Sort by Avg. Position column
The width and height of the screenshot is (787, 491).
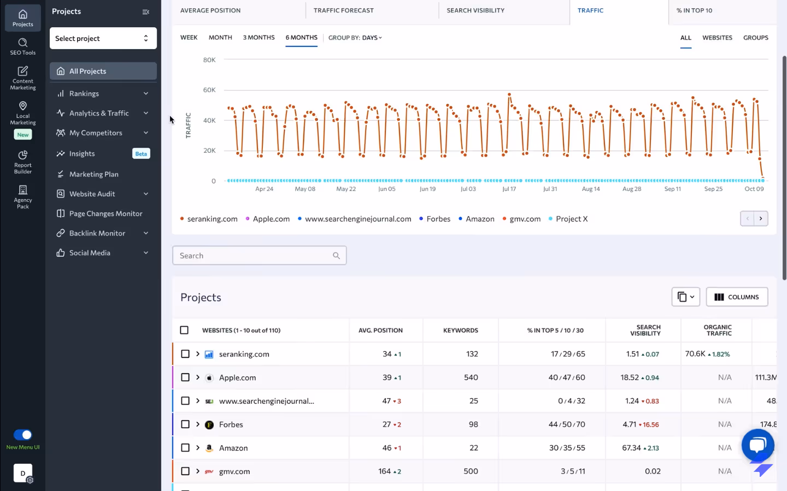[380, 330]
